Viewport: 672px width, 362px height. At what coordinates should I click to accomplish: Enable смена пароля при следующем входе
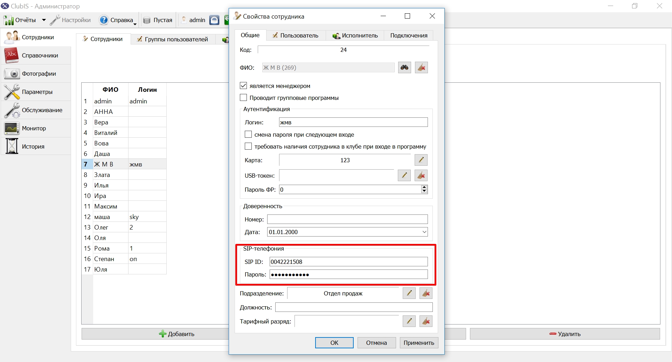(248, 134)
